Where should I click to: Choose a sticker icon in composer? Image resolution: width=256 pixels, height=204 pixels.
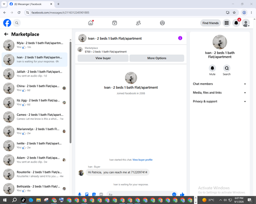click(94, 194)
